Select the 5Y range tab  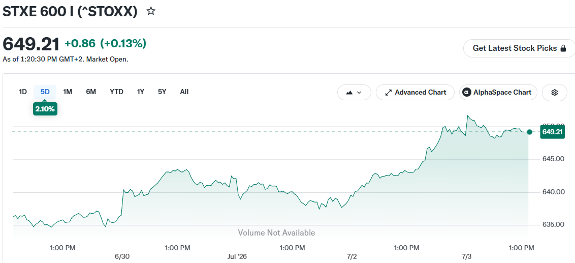pyautogui.click(x=162, y=92)
